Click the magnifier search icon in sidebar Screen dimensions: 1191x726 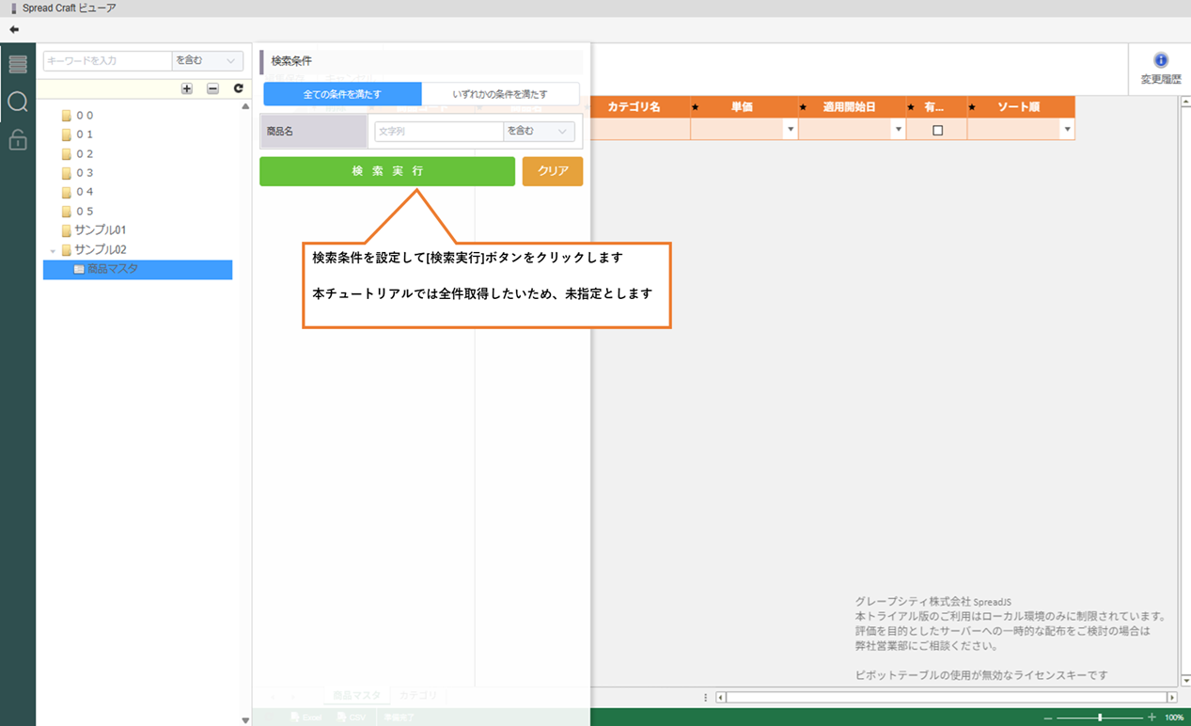click(x=18, y=102)
